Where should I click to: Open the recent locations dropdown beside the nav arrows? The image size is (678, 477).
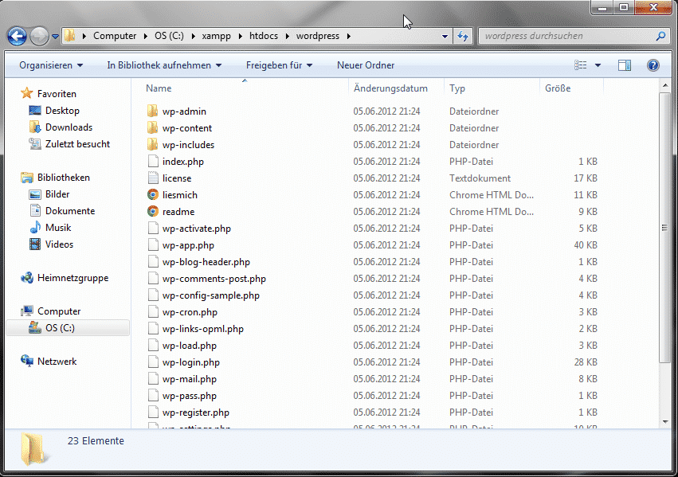[55, 37]
